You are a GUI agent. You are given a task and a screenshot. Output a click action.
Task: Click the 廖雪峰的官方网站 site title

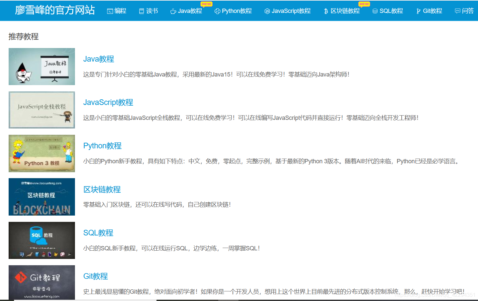pos(55,10)
